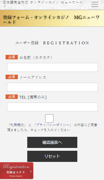The width and height of the screenshot is (104, 180).
Task: Select the TEL (携帯のみ) input box
Action: (52, 107)
